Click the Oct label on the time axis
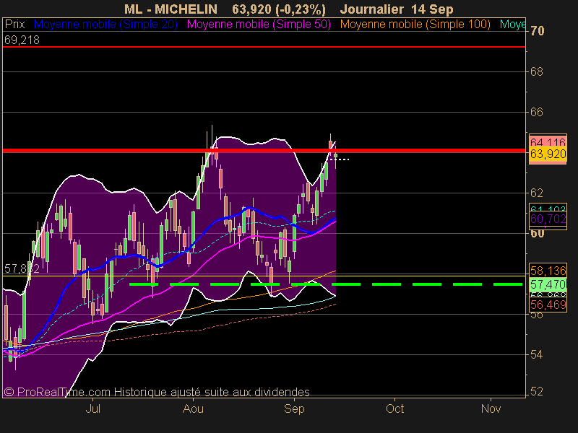The height and width of the screenshot is (433, 578). click(x=394, y=408)
